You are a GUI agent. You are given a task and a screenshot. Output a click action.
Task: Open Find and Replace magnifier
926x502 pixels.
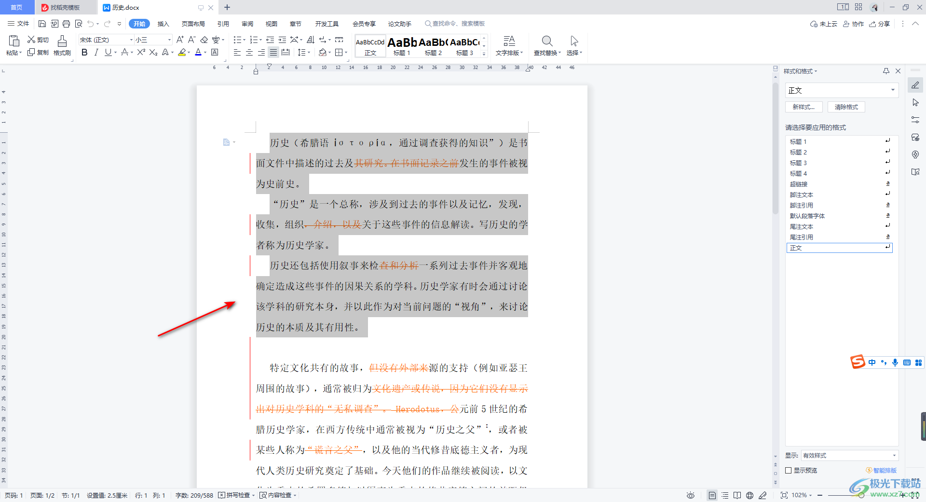(547, 41)
